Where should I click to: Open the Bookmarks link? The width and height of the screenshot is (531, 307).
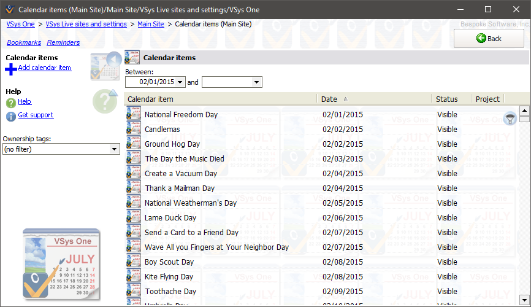click(24, 42)
